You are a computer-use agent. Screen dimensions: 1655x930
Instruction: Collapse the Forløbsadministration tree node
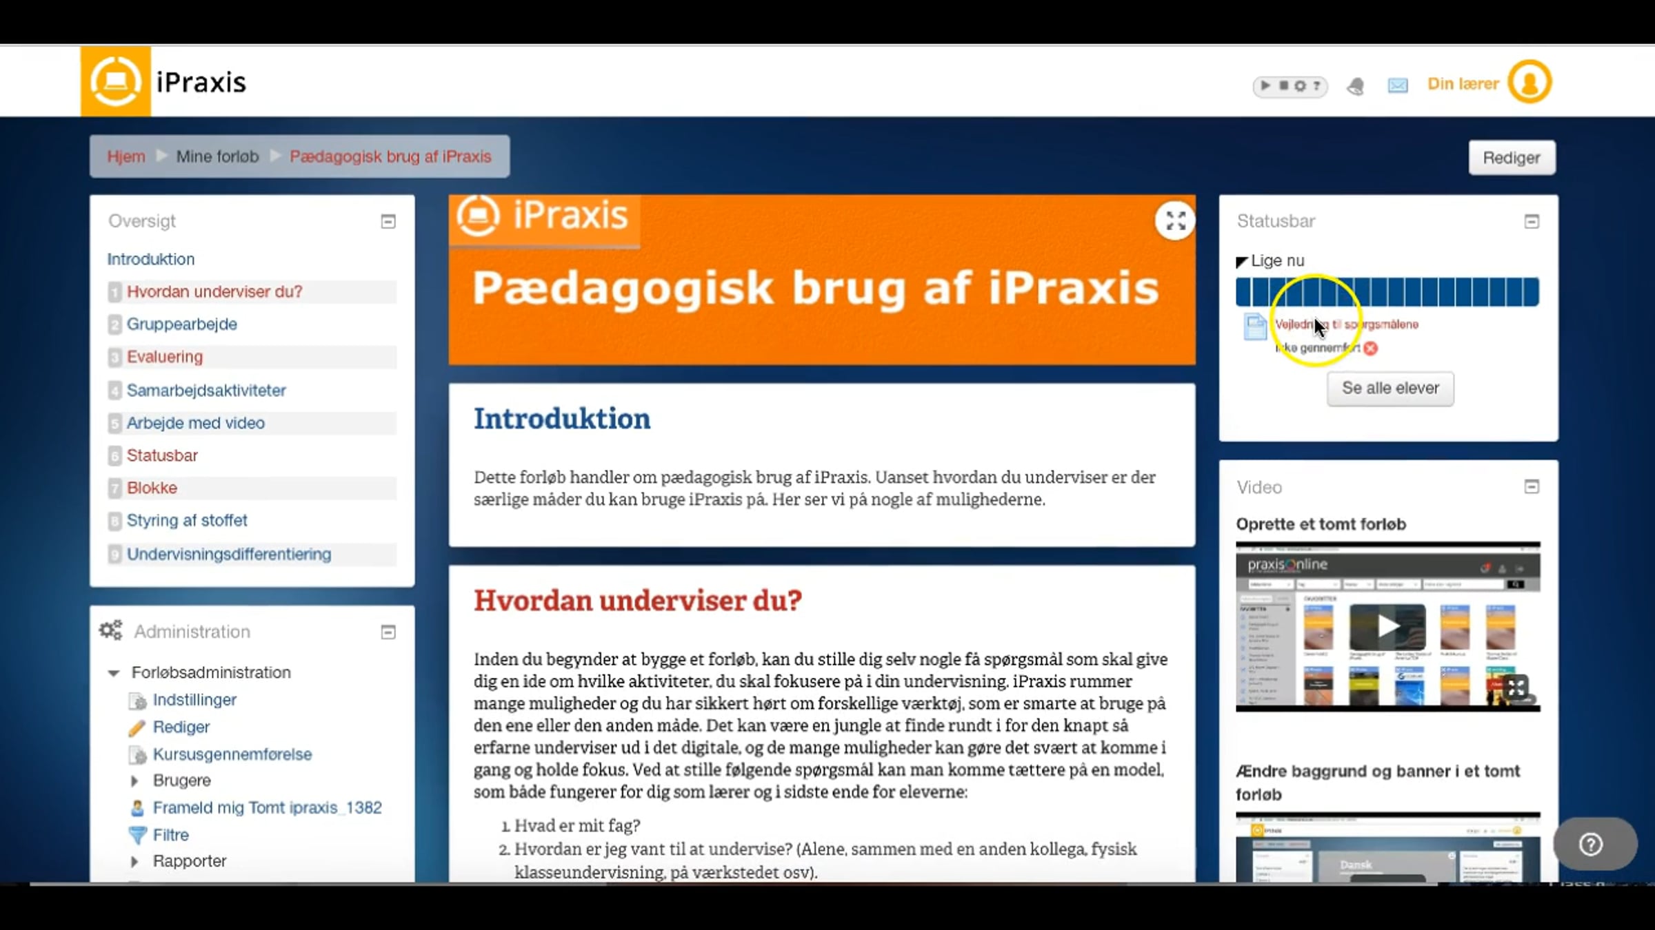(x=114, y=672)
